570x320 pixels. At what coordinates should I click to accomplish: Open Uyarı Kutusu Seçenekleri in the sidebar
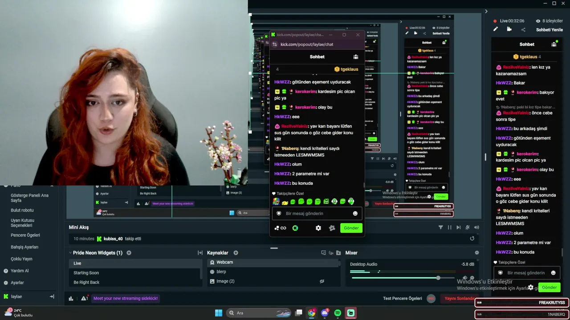[x=22, y=223]
